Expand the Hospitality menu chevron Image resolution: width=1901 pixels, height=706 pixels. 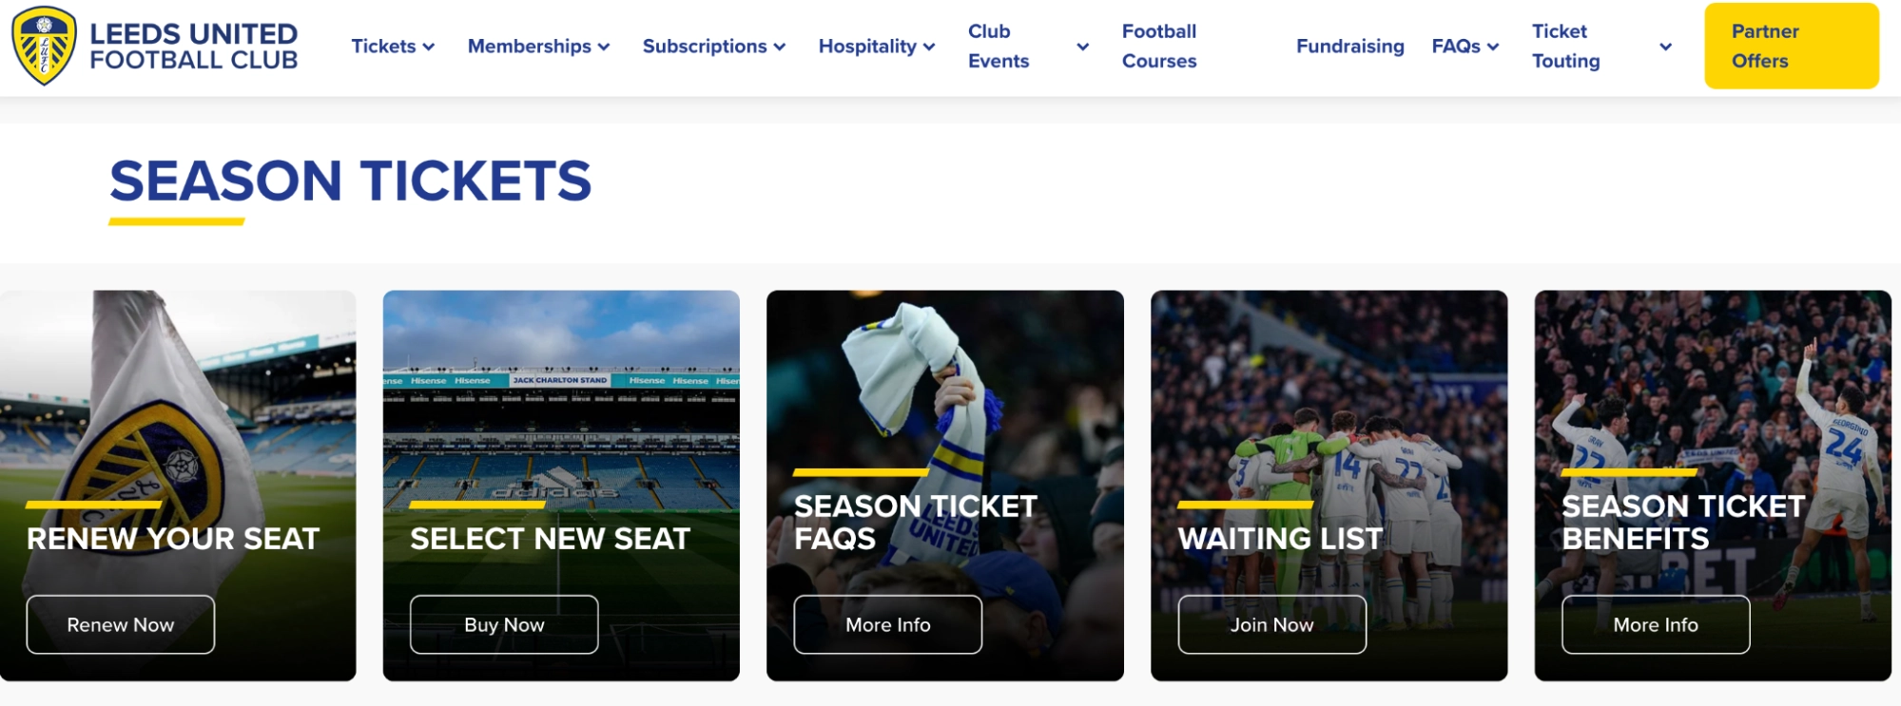pos(929,45)
